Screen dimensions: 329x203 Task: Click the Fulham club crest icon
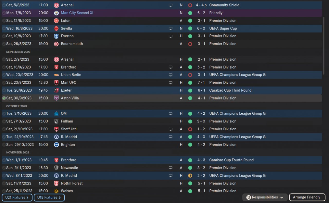(x=56, y=121)
